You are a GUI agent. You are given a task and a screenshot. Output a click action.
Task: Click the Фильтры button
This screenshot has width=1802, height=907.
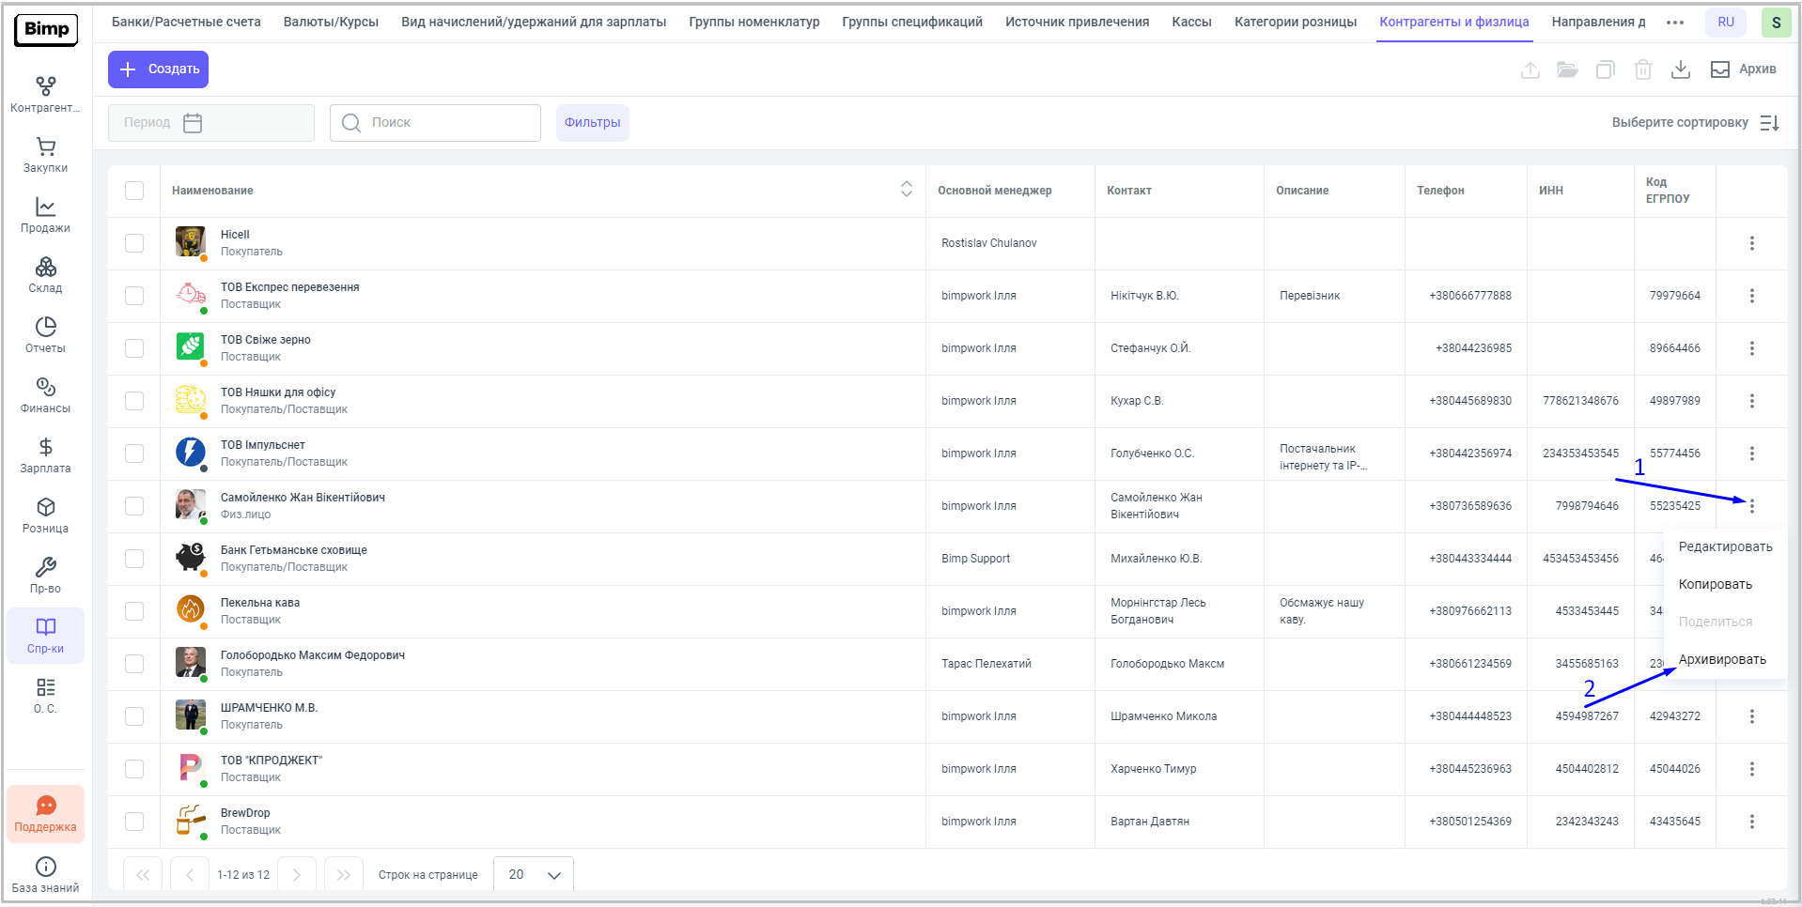[x=592, y=123]
